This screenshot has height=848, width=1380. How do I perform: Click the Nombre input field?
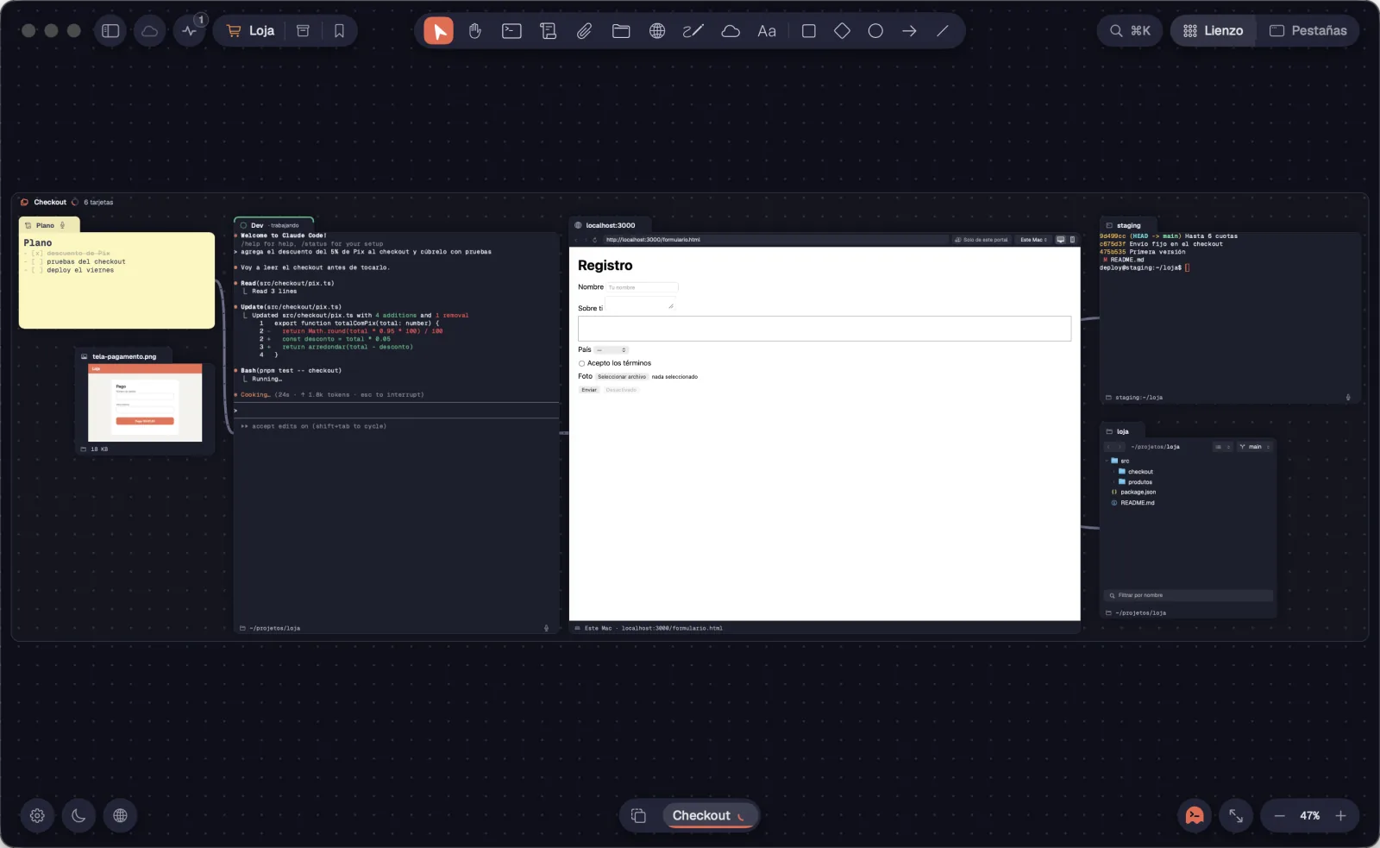(x=643, y=287)
